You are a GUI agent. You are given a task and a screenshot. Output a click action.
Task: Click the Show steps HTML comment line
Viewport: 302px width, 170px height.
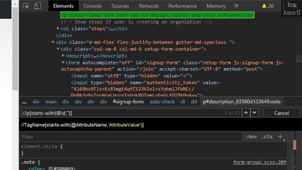click(136, 22)
